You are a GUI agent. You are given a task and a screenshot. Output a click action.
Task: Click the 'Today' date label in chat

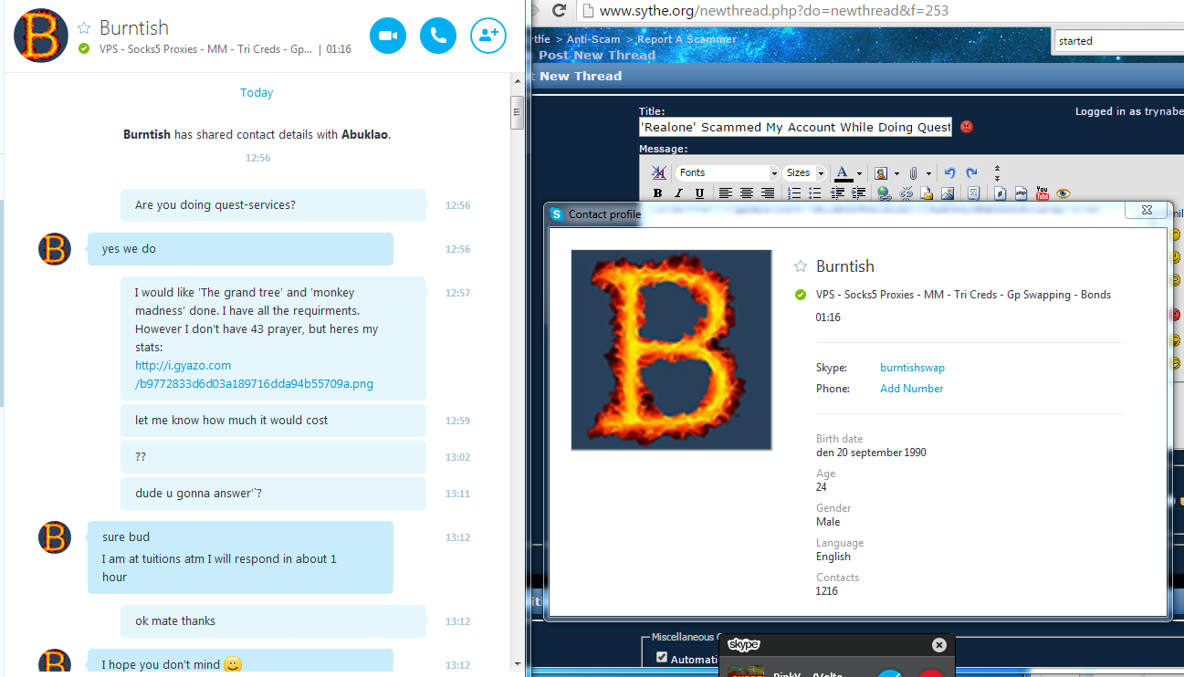click(x=257, y=93)
